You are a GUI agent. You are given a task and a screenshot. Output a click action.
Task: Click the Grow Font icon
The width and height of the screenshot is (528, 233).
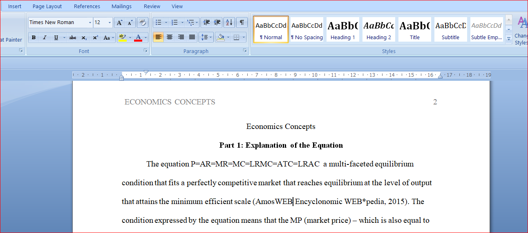pos(119,22)
